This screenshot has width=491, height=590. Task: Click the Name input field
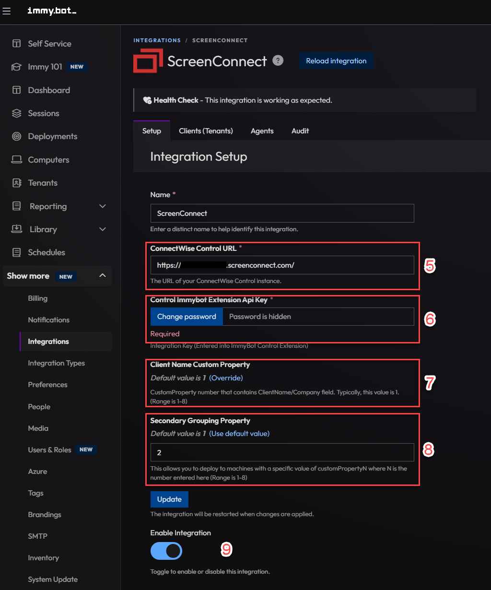pos(282,213)
